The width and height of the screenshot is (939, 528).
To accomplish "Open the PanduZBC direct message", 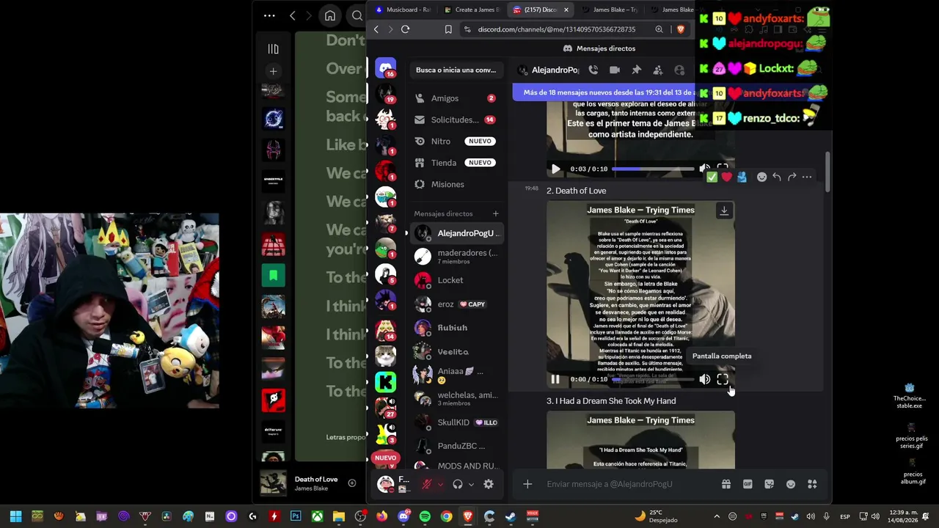I will click(455, 446).
